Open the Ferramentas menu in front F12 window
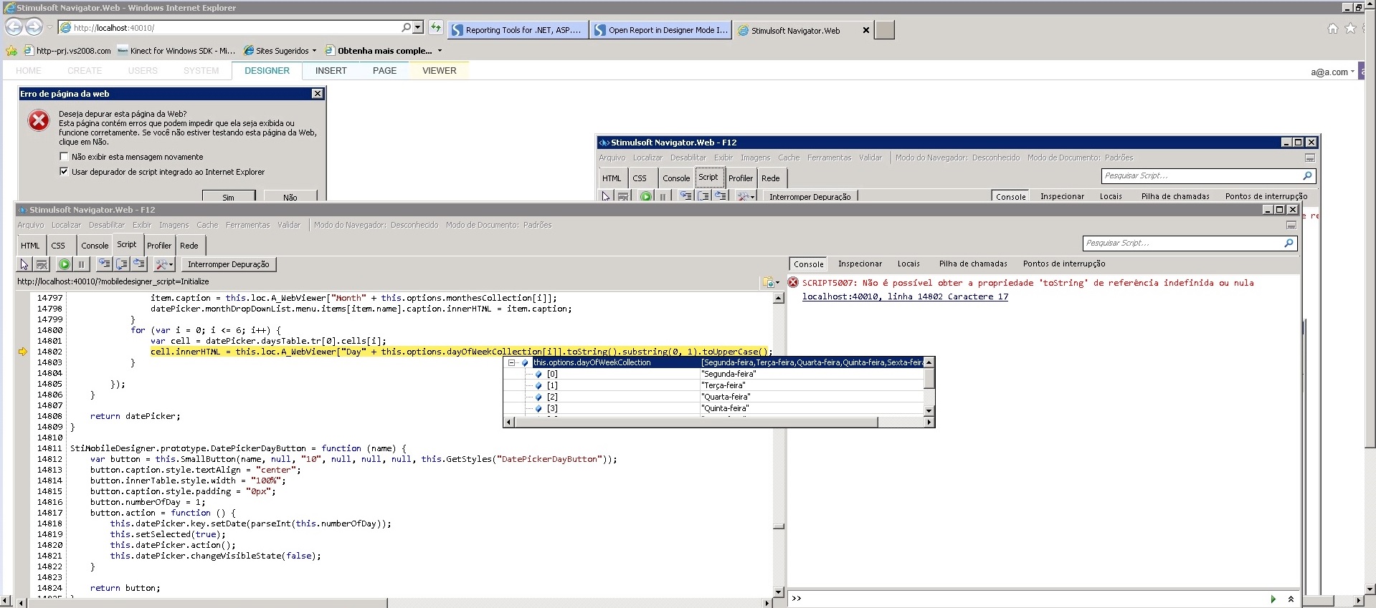The image size is (1376, 608). [x=247, y=225]
